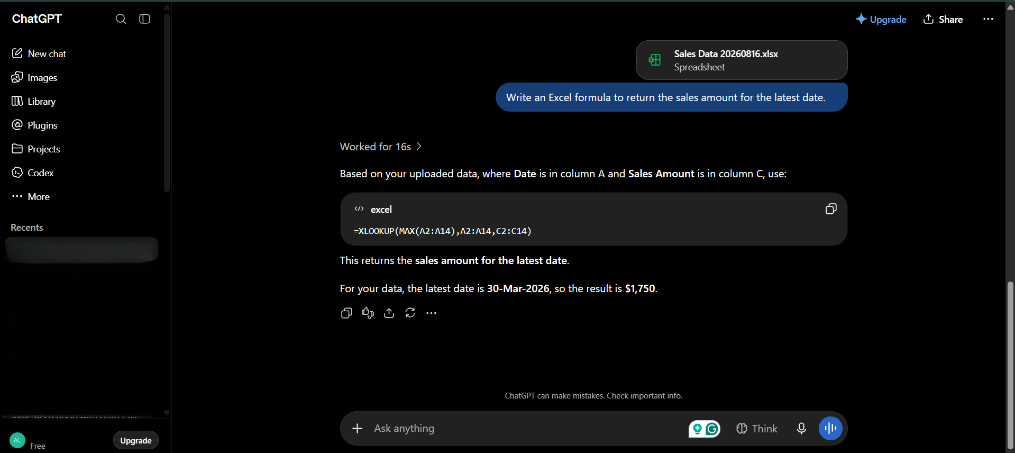Open the three-dot menu beside Share

click(988, 19)
